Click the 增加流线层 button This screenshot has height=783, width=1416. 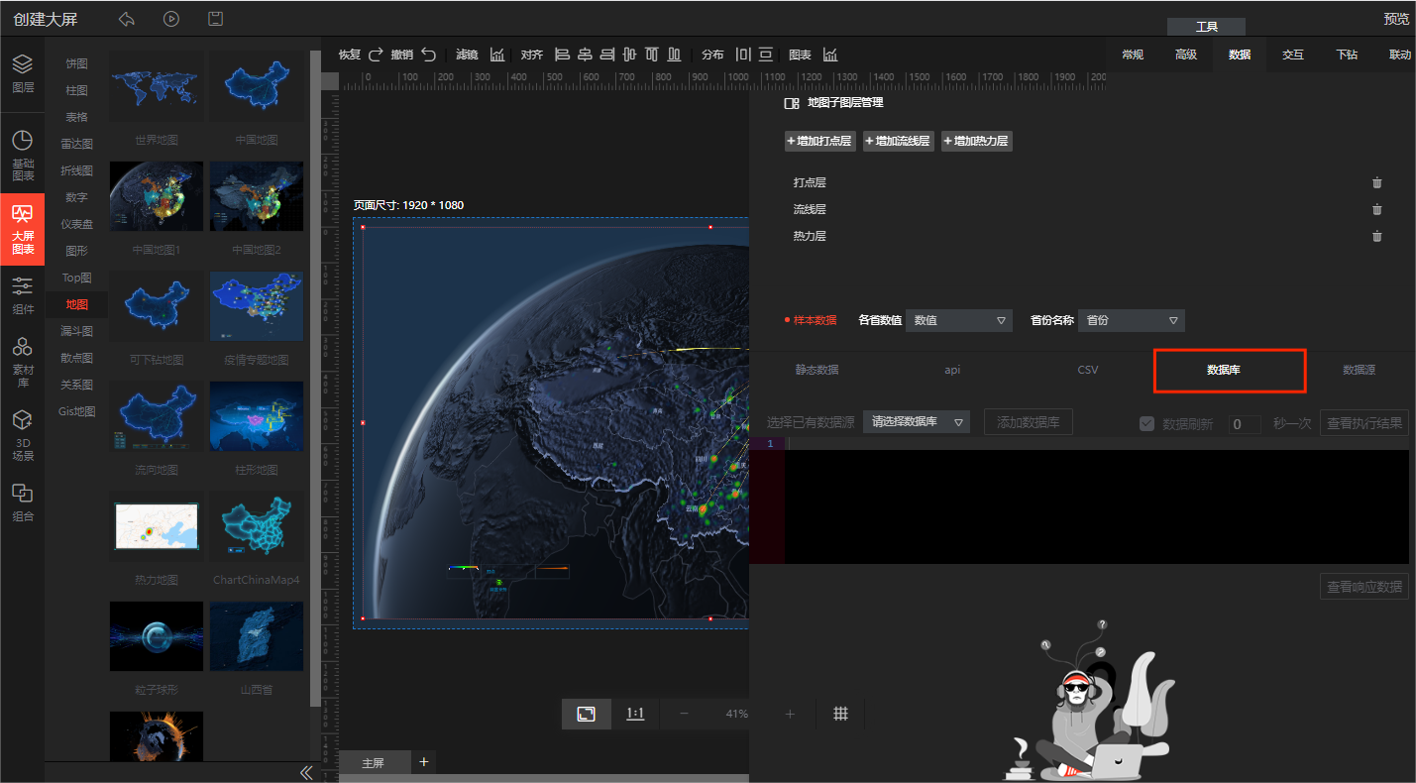coord(898,141)
